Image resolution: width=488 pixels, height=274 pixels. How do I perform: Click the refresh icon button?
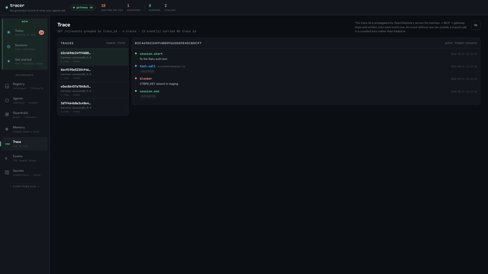pyautogui.click(x=475, y=25)
